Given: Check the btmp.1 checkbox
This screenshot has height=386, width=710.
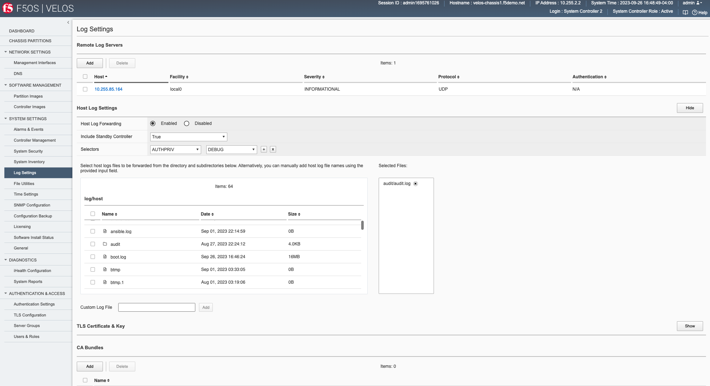Looking at the screenshot, I should pyautogui.click(x=93, y=282).
